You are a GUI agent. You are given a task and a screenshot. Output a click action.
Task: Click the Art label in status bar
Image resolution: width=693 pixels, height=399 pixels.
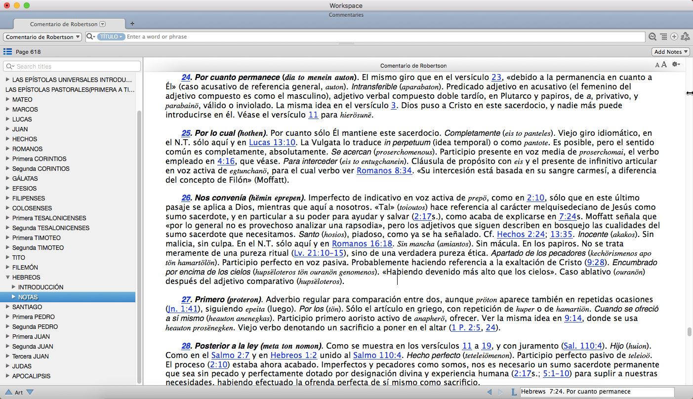click(x=19, y=393)
